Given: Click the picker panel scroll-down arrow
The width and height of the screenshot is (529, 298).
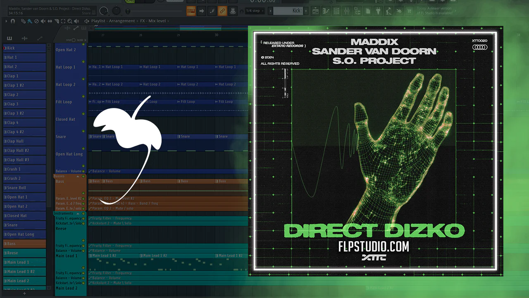Looking at the screenshot, I should [x=50, y=288].
